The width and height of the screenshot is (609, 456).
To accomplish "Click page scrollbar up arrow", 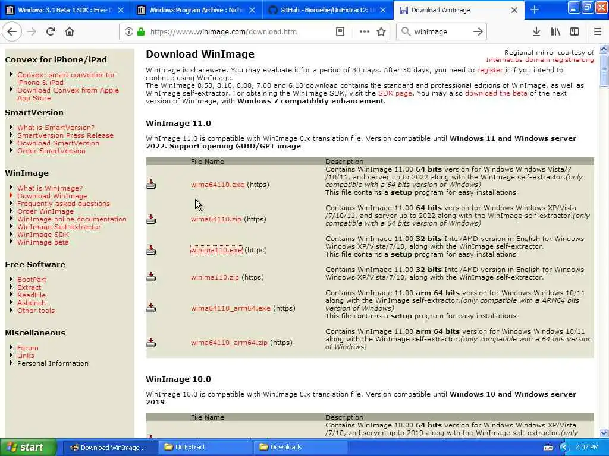I will [604, 49].
